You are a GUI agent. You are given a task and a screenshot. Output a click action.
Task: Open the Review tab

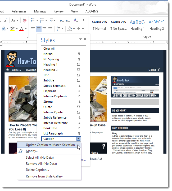58,11
